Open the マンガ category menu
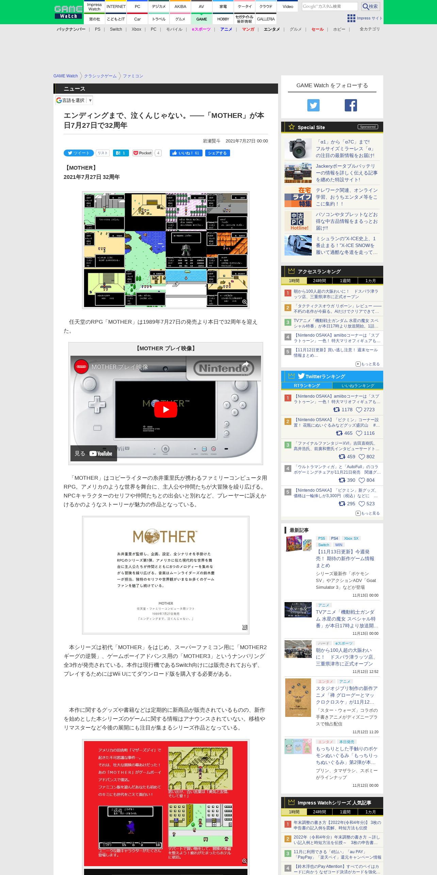Image resolution: width=437 pixels, height=875 pixels. (248, 29)
